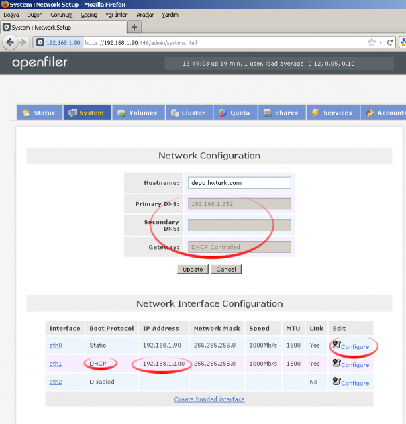406x424 pixels.
Task: Click the Quota tab pie chart icon
Action: tap(222, 113)
